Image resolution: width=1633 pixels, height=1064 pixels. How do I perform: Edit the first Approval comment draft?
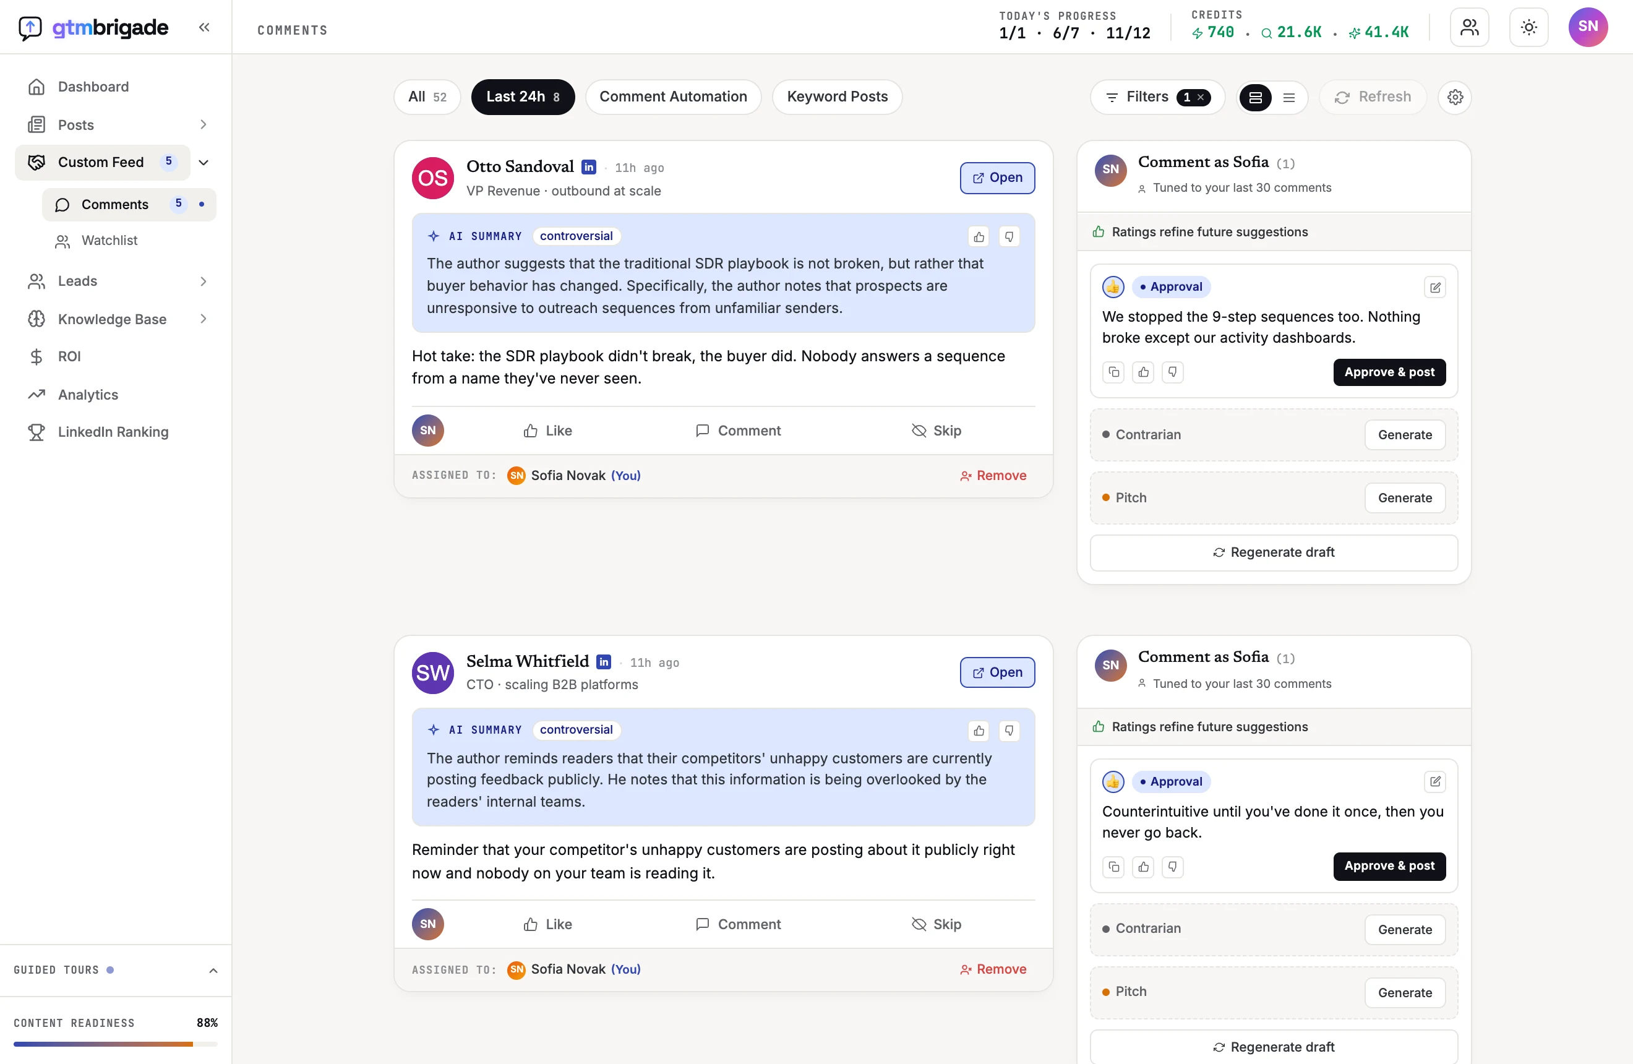click(x=1434, y=288)
